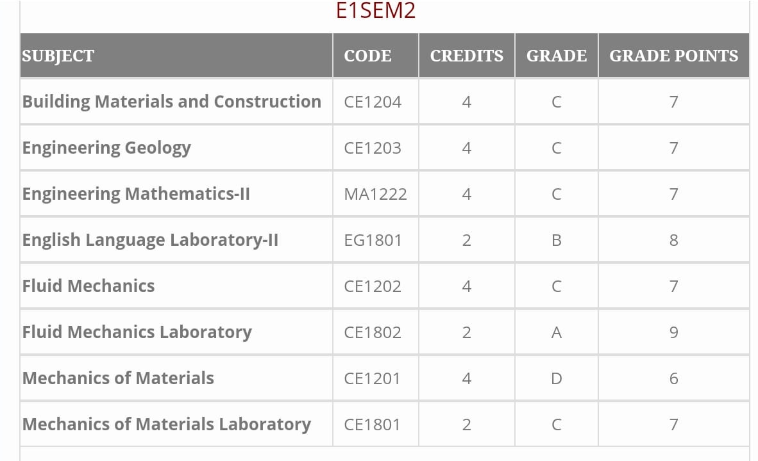
Task: Click course code CE1204
Action: coord(372,102)
